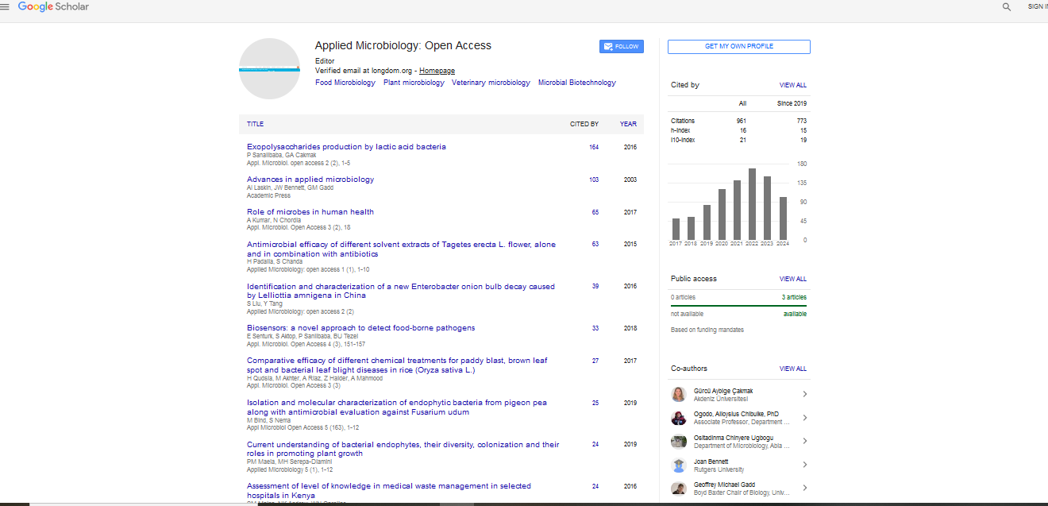The height and width of the screenshot is (506, 1048).
Task: Click Gürcü Aydoğe Çakmak's co-author photo
Action: click(x=678, y=395)
